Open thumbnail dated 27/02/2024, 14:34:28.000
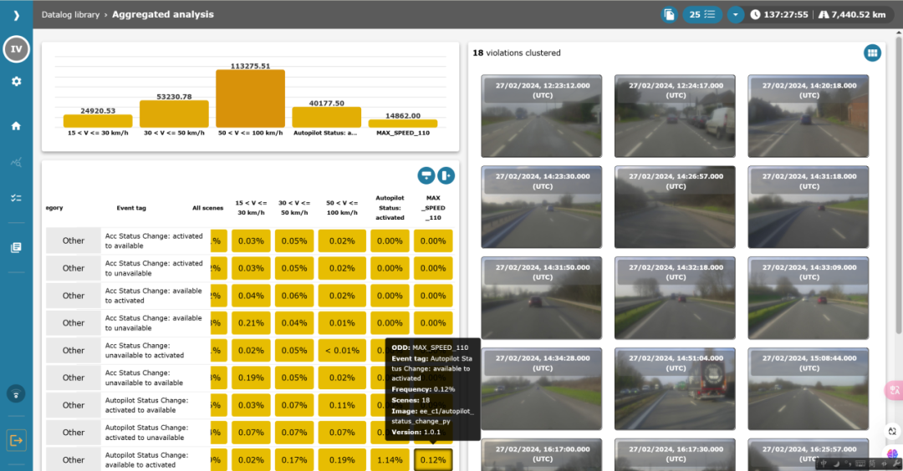 click(541, 389)
